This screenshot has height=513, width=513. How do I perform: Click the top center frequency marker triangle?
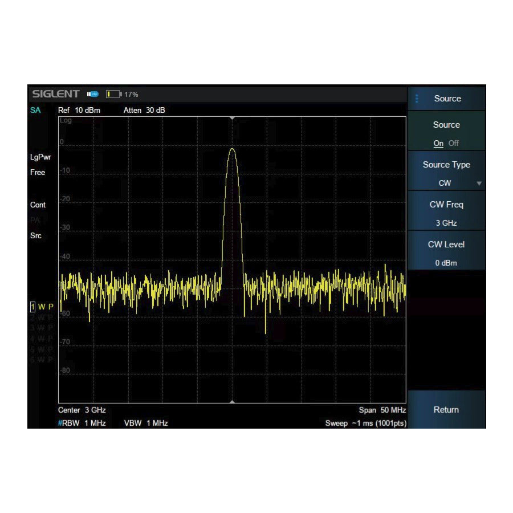click(x=233, y=118)
